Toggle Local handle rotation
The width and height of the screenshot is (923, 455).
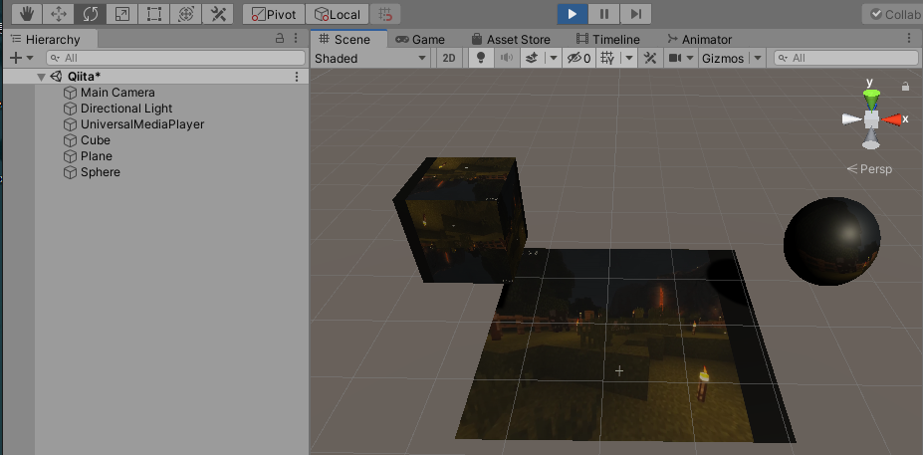pyautogui.click(x=338, y=14)
